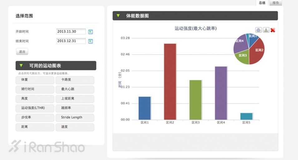Open the calendar picker for 结束时间
298x160 pixels.
pyautogui.click(x=90, y=41)
